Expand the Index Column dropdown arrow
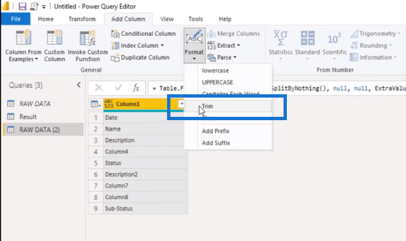Image resolution: width=406 pixels, height=241 pixels. coord(162,45)
